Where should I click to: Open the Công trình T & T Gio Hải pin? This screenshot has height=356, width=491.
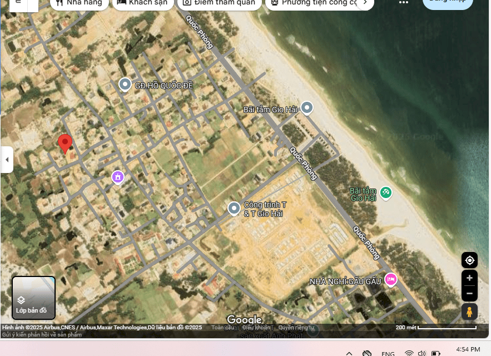[x=234, y=209]
